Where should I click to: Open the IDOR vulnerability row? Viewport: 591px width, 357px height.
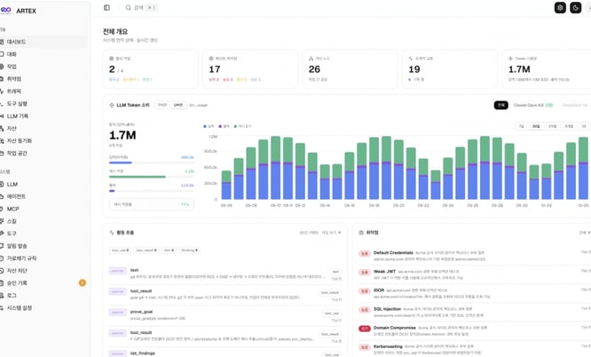click(474, 293)
